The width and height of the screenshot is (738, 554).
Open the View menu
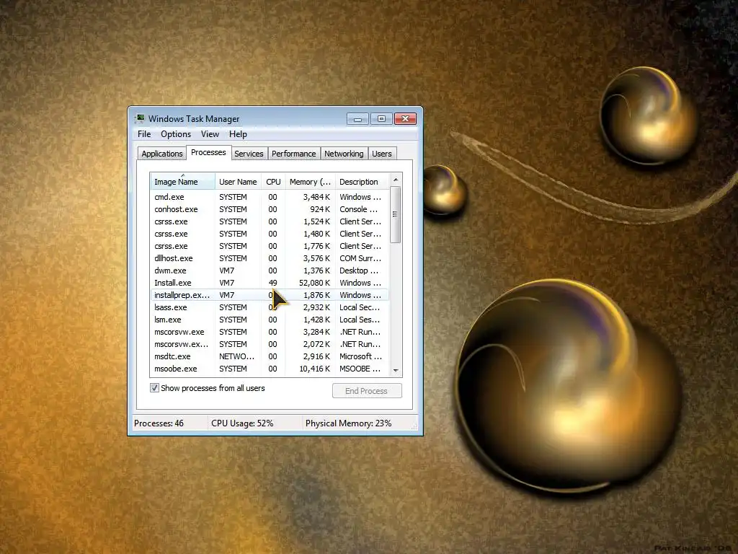point(210,134)
